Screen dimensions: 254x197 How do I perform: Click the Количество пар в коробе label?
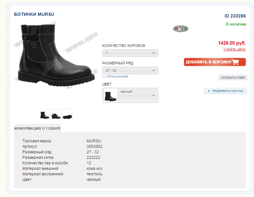click(45, 163)
